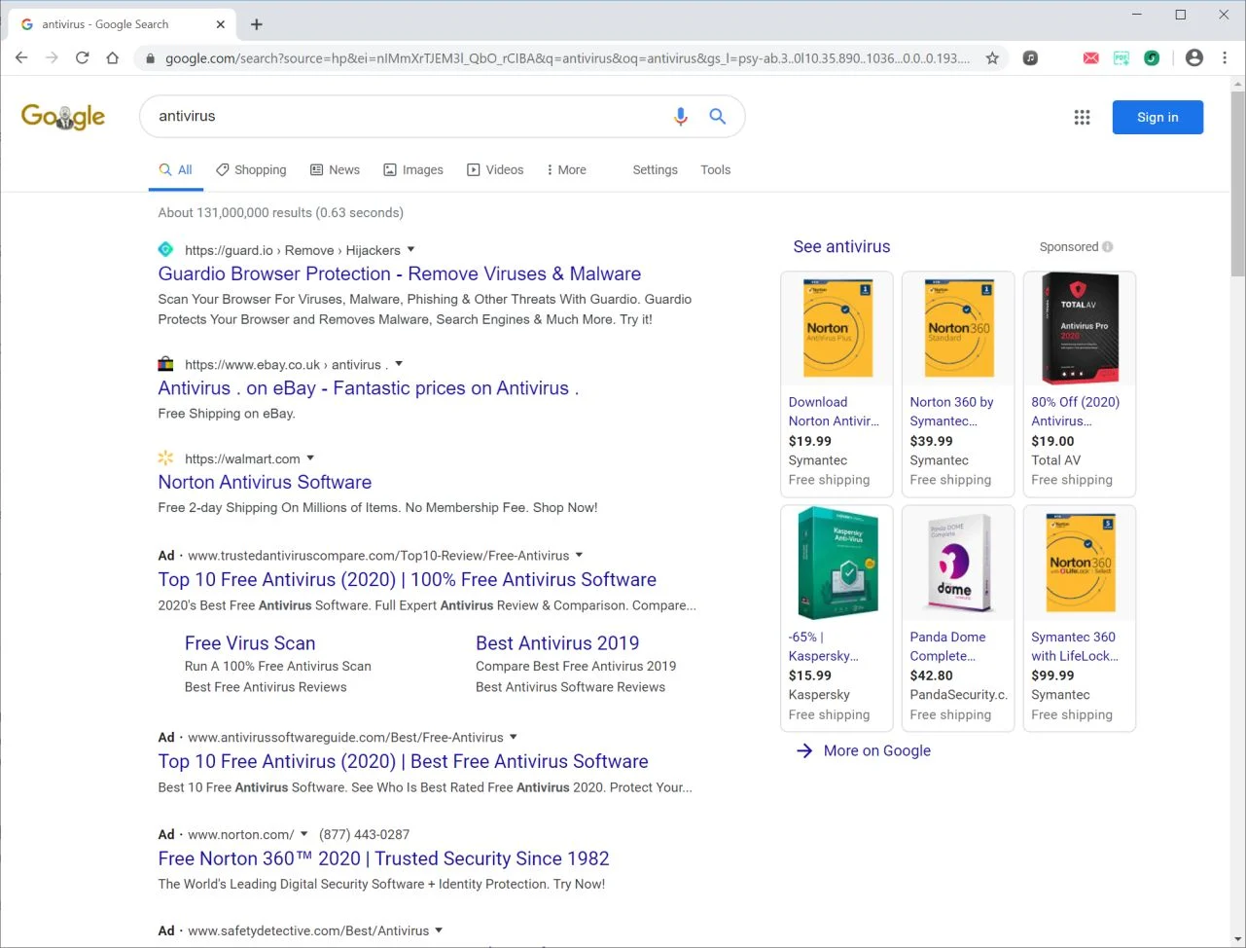The image size is (1246, 948).
Task: Open Guardio Browser Protection result link
Action: (x=400, y=274)
